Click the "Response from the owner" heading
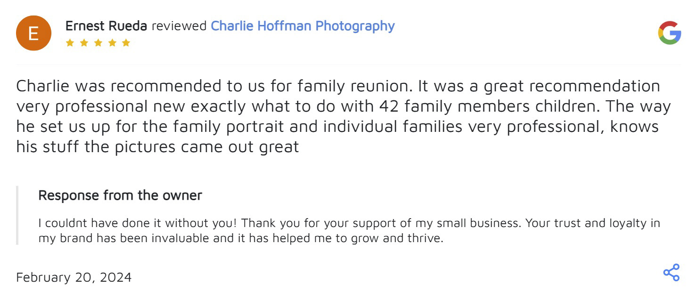Viewport: 697px width, 301px height. [120, 195]
